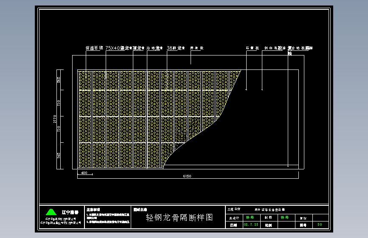Click the date value '02.7.25'

[251, 224]
